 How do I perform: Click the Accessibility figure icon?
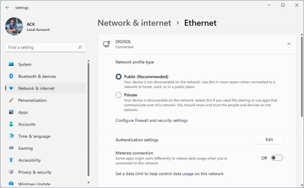(11, 160)
